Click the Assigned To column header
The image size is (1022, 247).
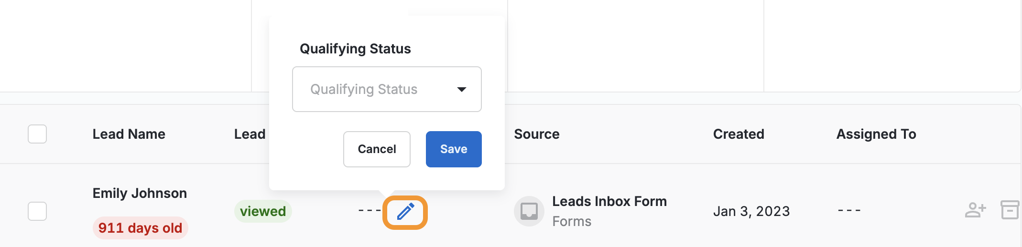(876, 134)
